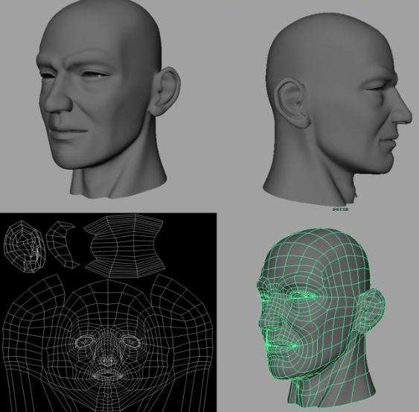Viewport: 419px width, 412px height.
Task: Click the neck of the green wireframe head
Action: coord(329,388)
